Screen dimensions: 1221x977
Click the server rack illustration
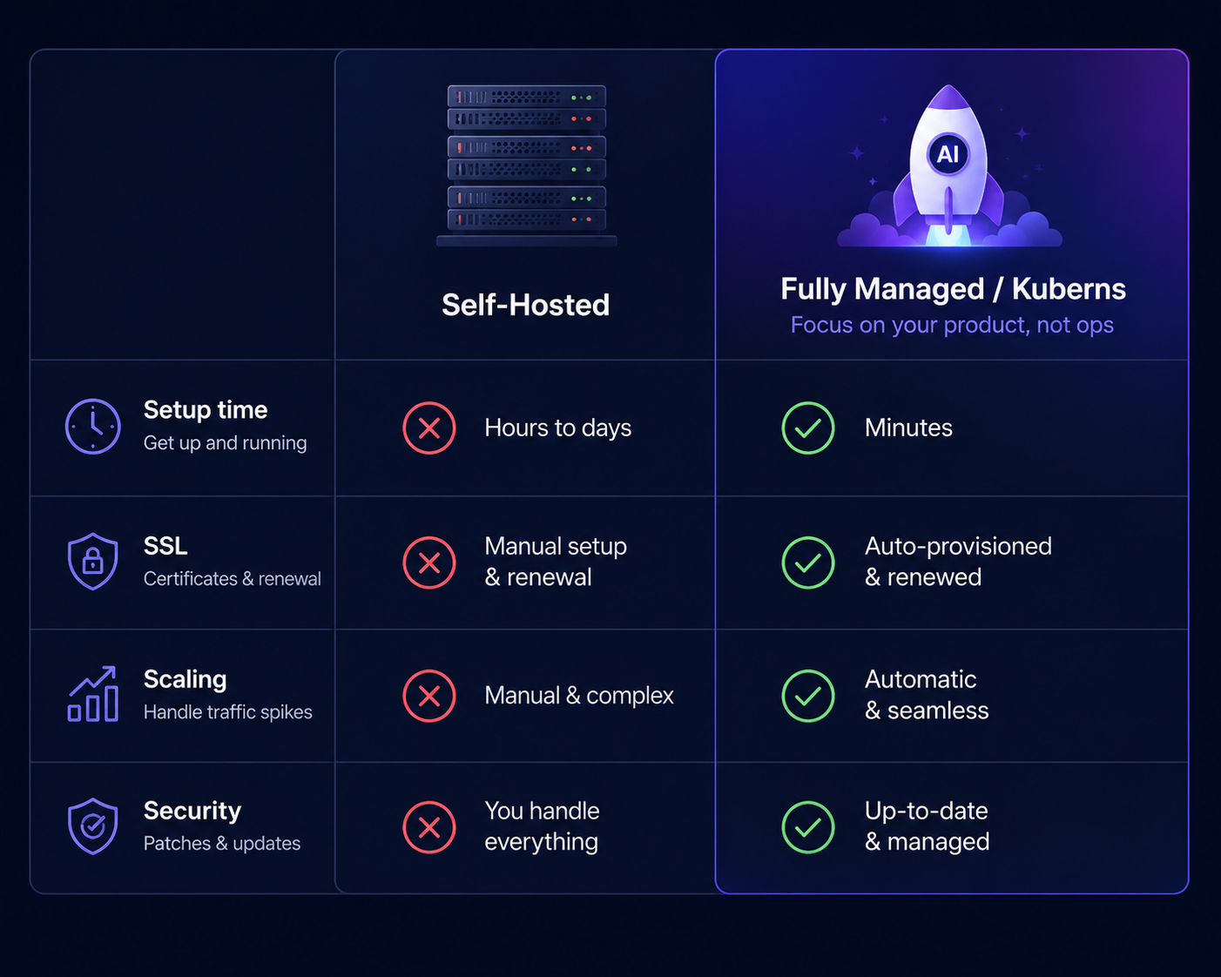coord(527,165)
